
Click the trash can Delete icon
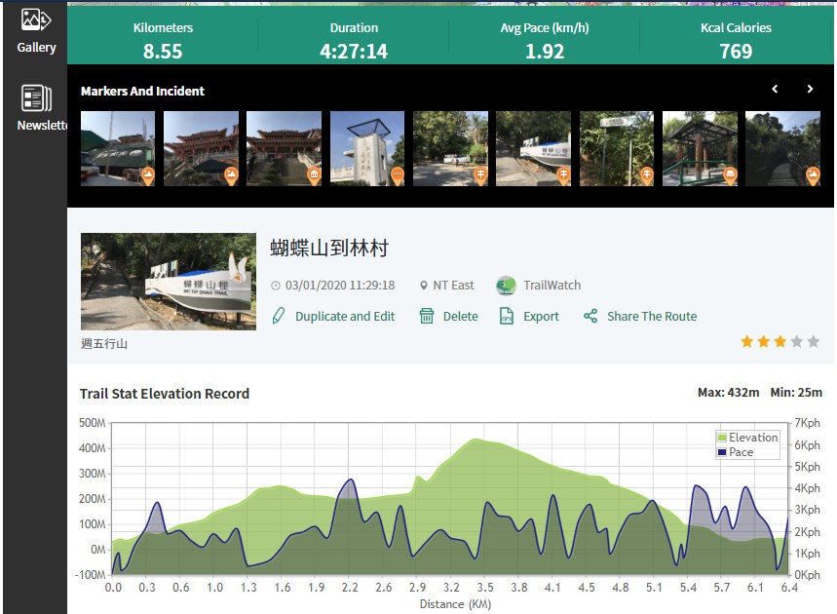pyautogui.click(x=426, y=316)
